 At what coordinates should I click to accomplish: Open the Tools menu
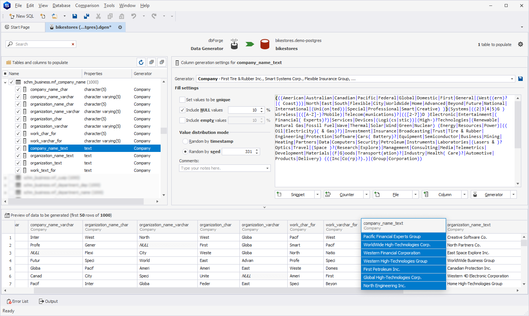pos(109,6)
